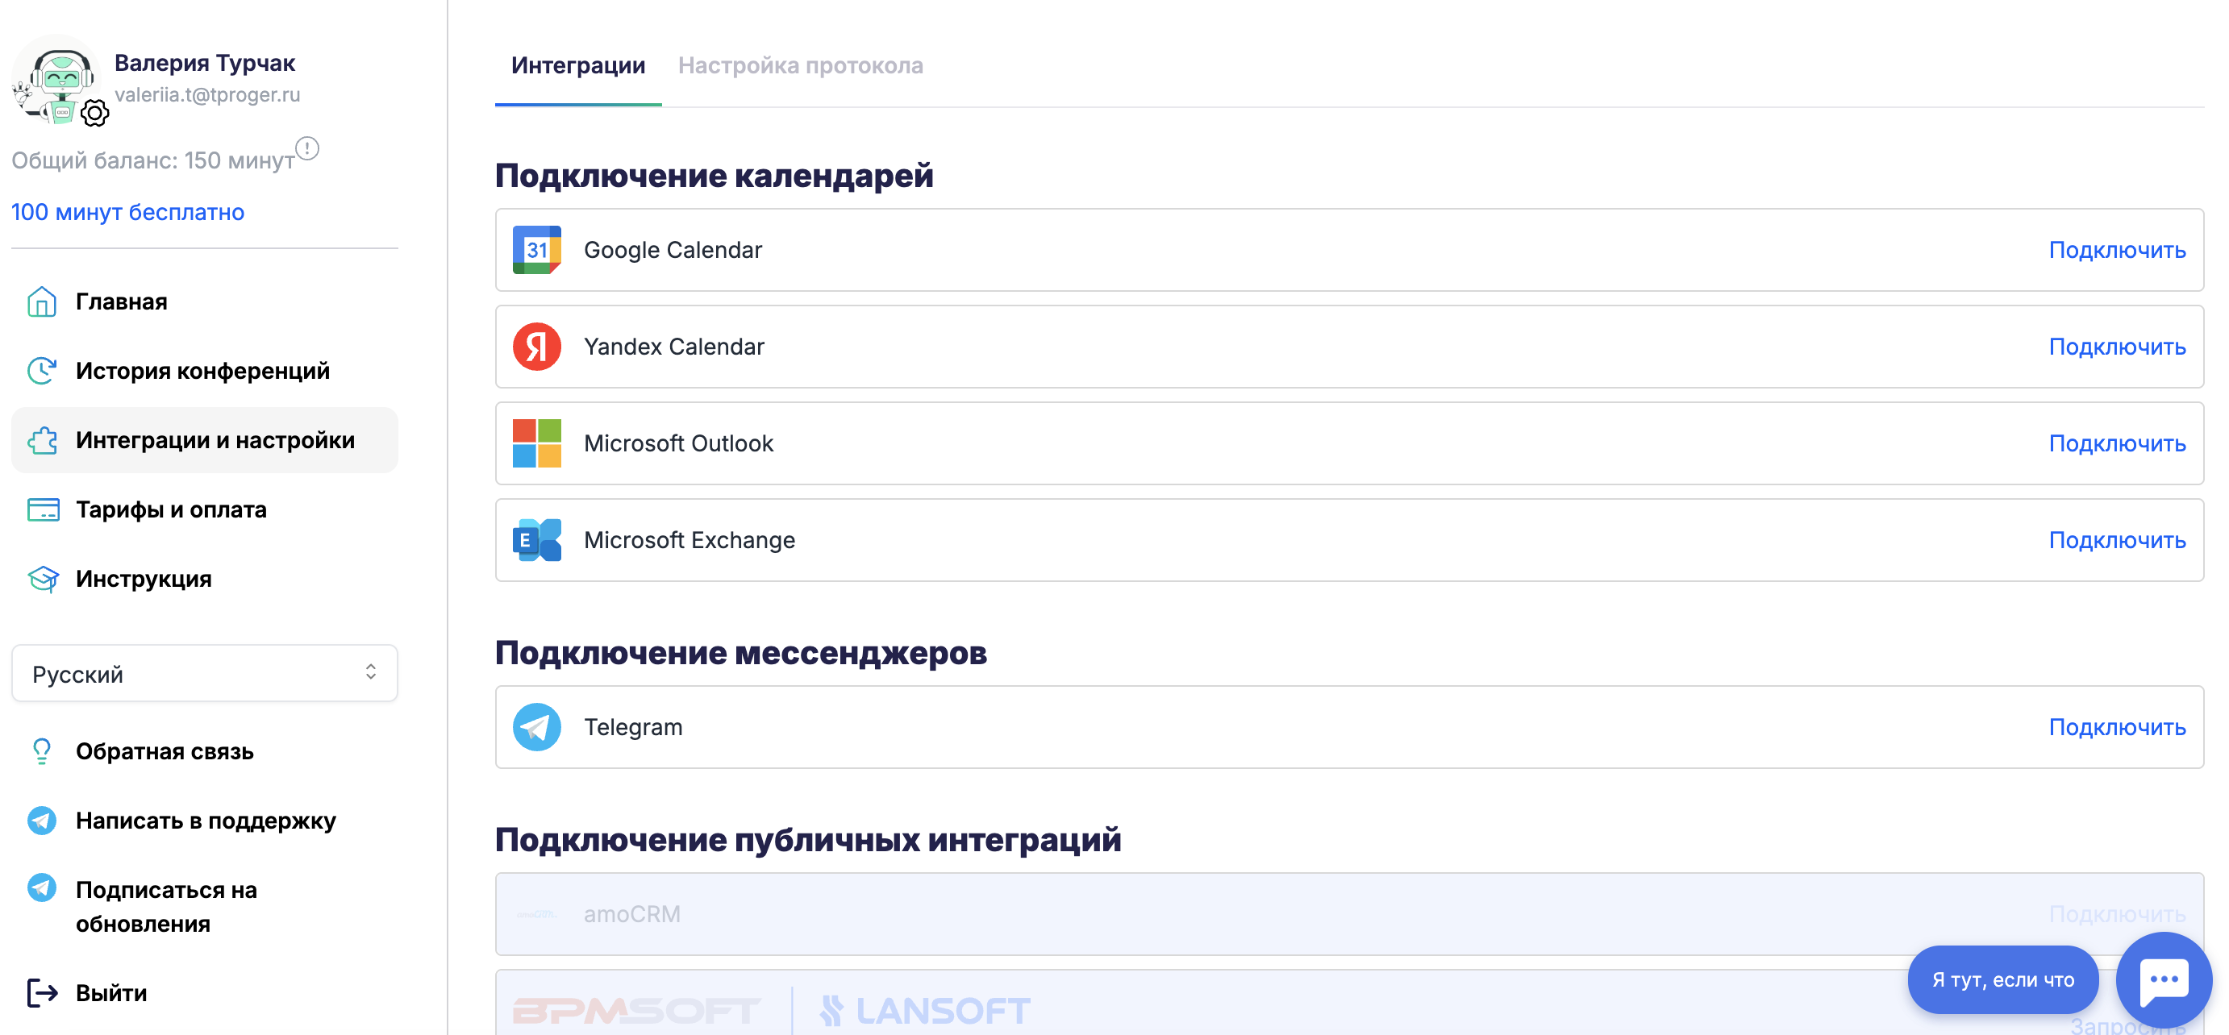Switch to the Настройка протокола tab

[x=802, y=64]
